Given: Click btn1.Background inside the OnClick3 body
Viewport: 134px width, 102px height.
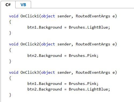Looking at the screenshot, I should coord(44,84).
